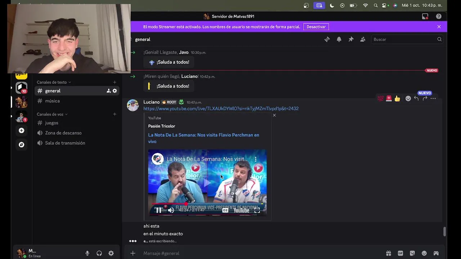Open the video's three-dot more menu
Image resolution: width=461 pixels, height=259 pixels.
(256, 159)
